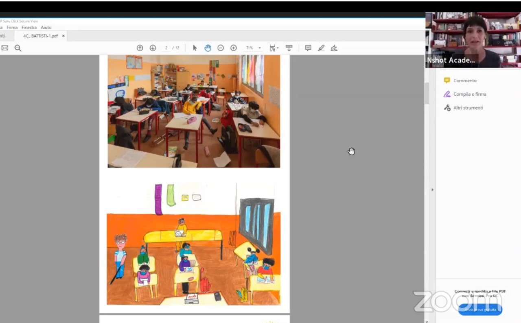Open the Aiuto menu
521x323 pixels.
click(x=46, y=28)
